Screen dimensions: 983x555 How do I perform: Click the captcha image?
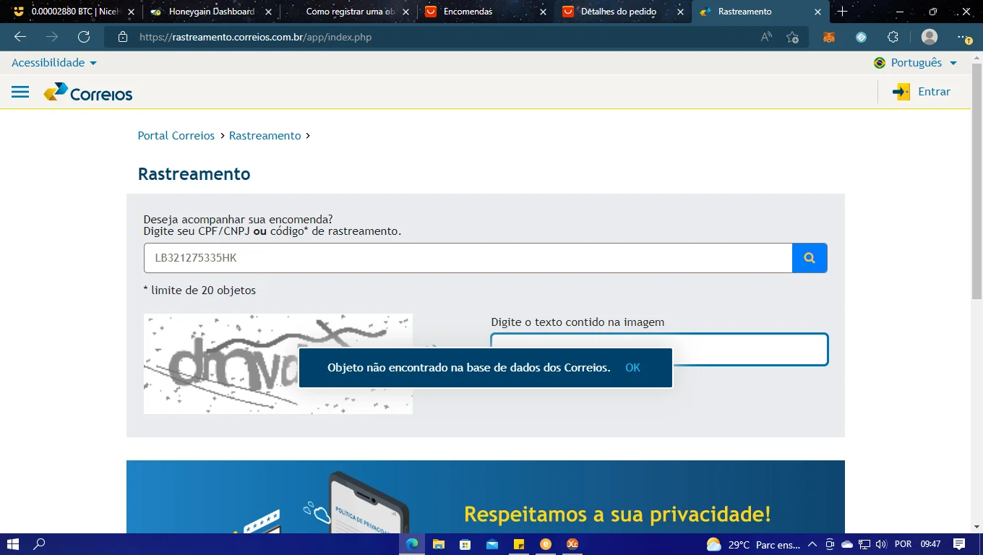(278, 363)
